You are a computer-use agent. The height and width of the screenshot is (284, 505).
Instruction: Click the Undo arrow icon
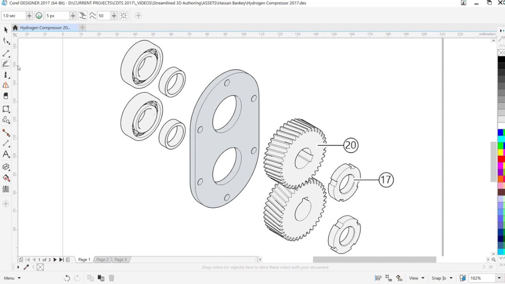pyautogui.click(x=67, y=278)
